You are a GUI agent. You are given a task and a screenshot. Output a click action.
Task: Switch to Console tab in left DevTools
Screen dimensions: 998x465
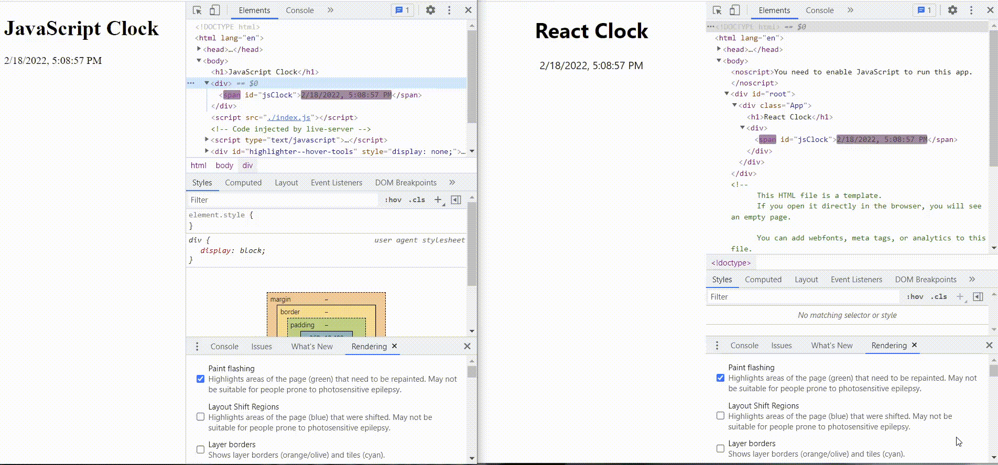coord(300,10)
